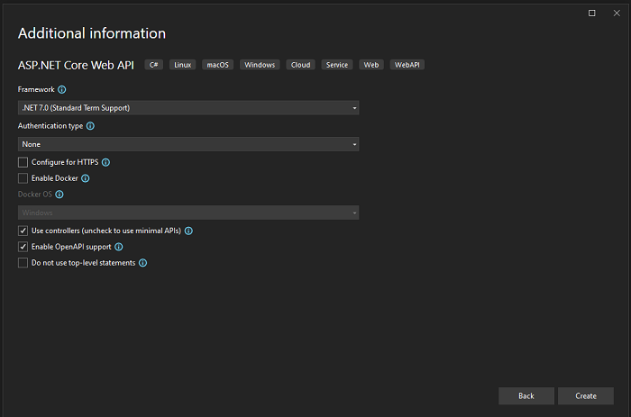Screen dimensions: 631x417
Task: Click the Authentication type info icon
Action: [90, 126]
